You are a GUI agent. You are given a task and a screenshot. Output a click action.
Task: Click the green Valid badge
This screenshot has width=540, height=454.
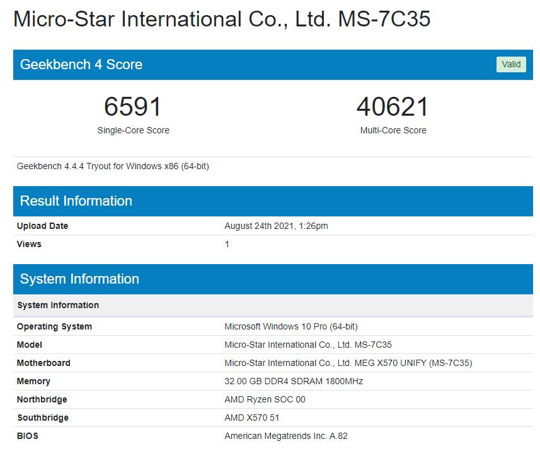point(511,64)
